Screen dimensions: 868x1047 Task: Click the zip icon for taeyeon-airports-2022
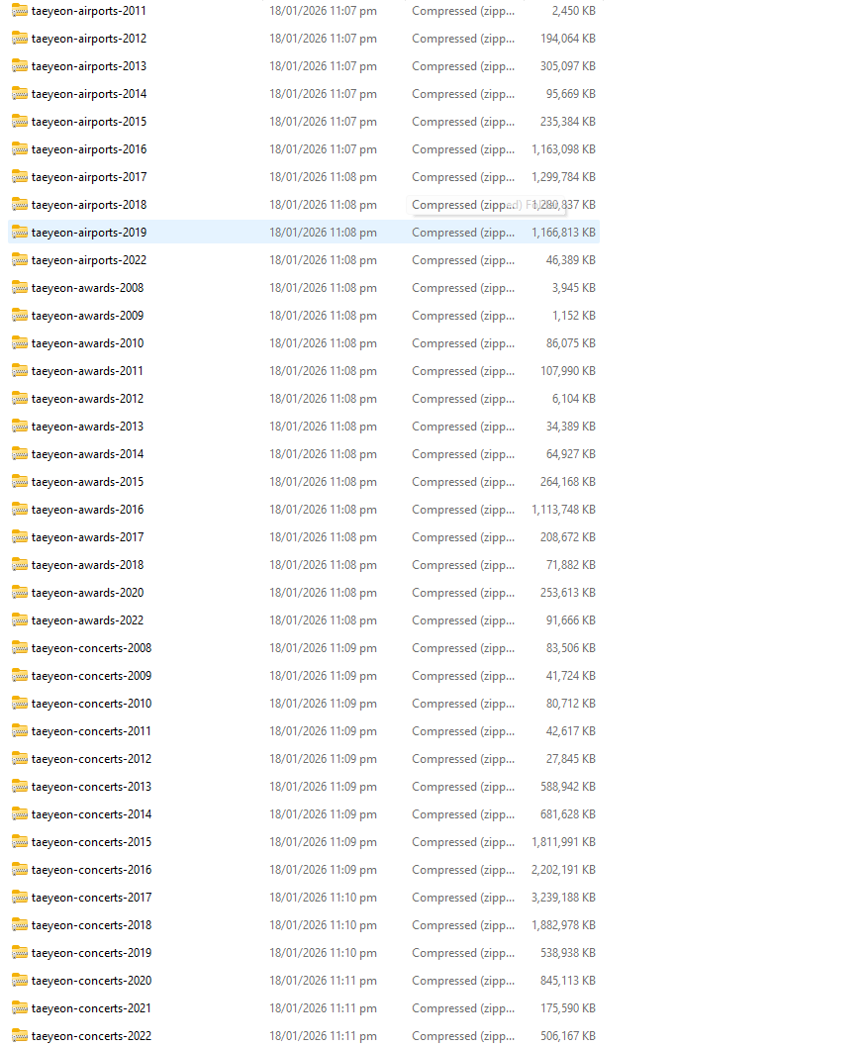(x=20, y=260)
